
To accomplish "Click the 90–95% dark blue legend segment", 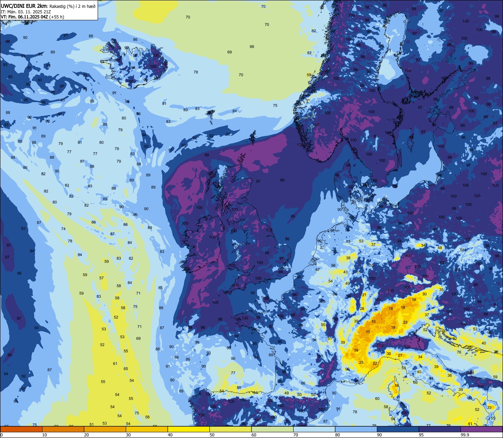I will [398, 429].
